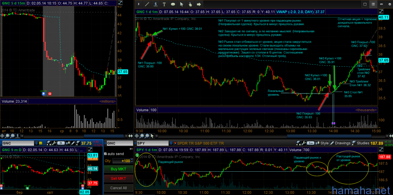Select the pointer cursor tool
The width and height of the screenshot is (393, 195).
pyautogui.click(x=181, y=4)
